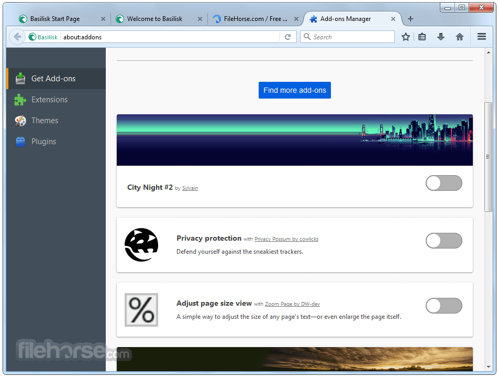Open the Plugins category
This screenshot has height=377, width=499.
pyautogui.click(x=56, y=142)
